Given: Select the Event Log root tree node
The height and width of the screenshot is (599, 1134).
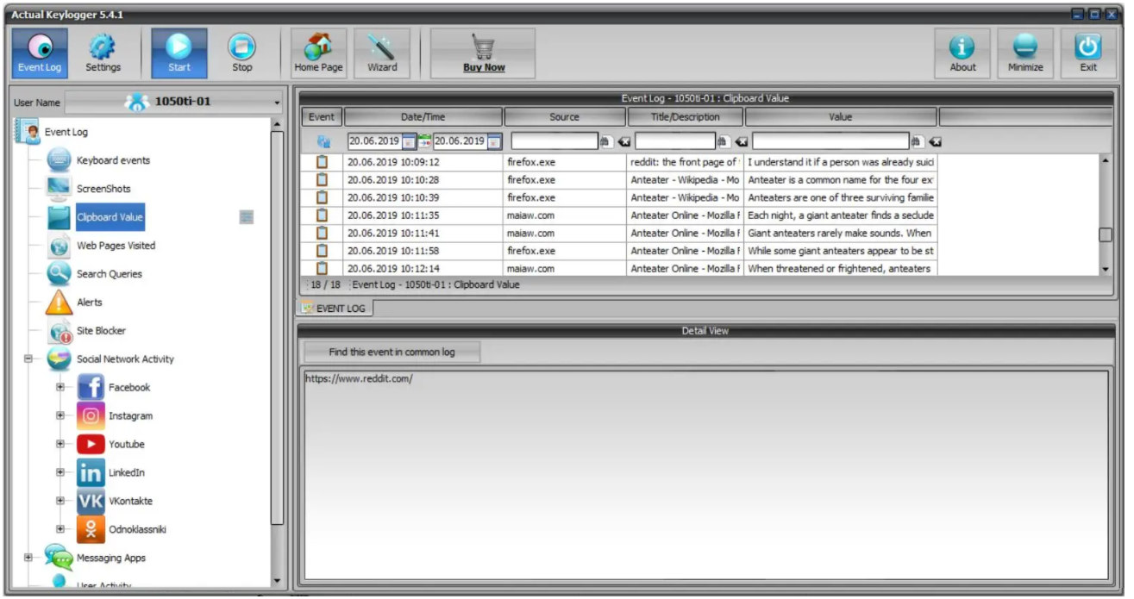Looking at the screenshot, I should click(66, 133).
